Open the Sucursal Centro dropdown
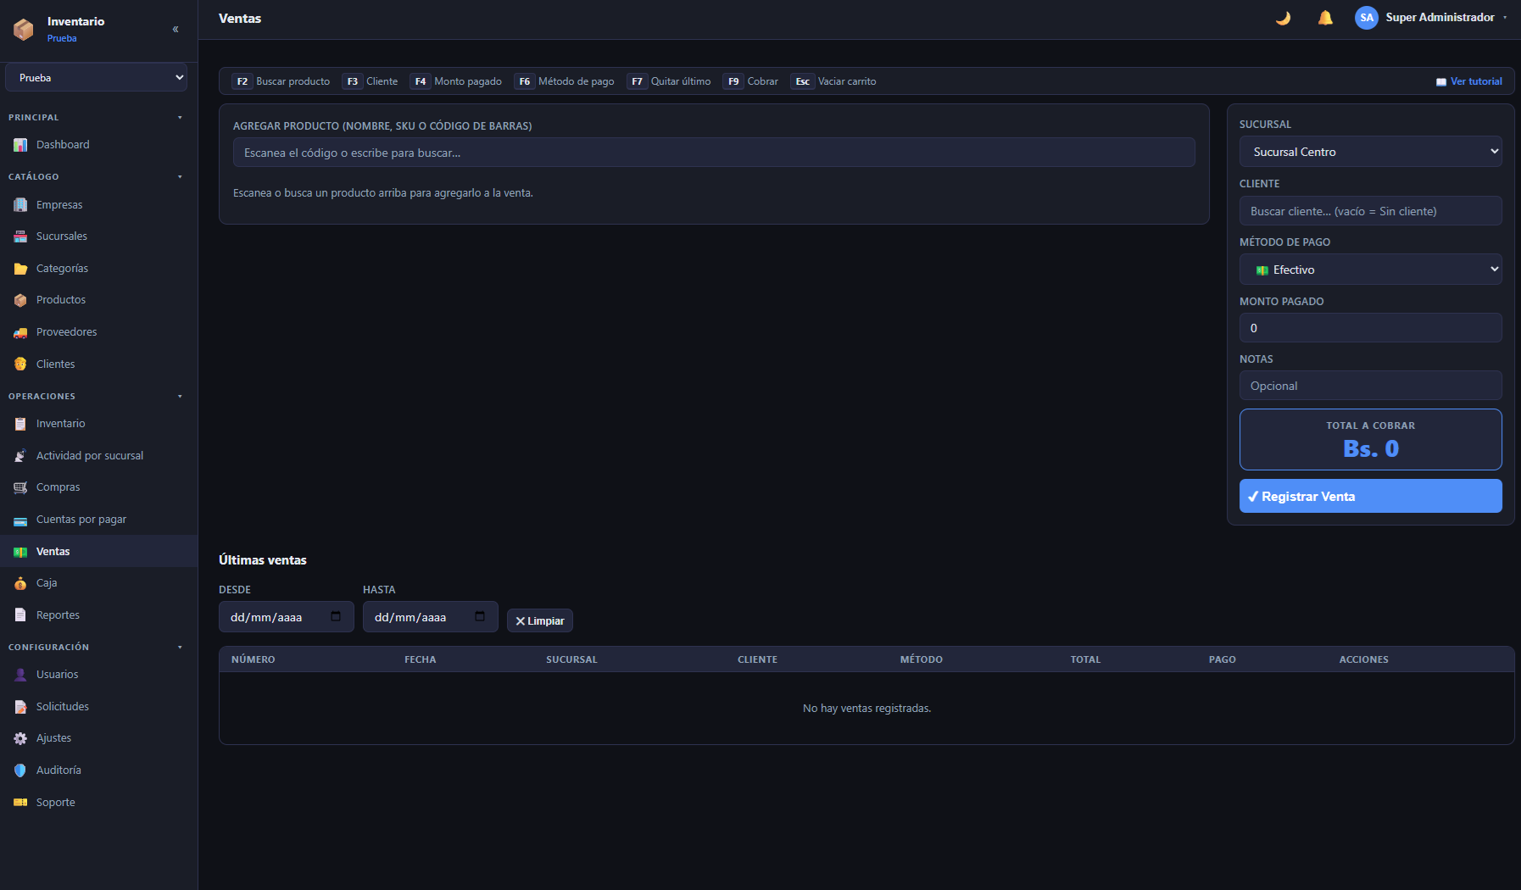Image resolution: width=1521 pixels, height=890 pixels. pos(1370,152)
